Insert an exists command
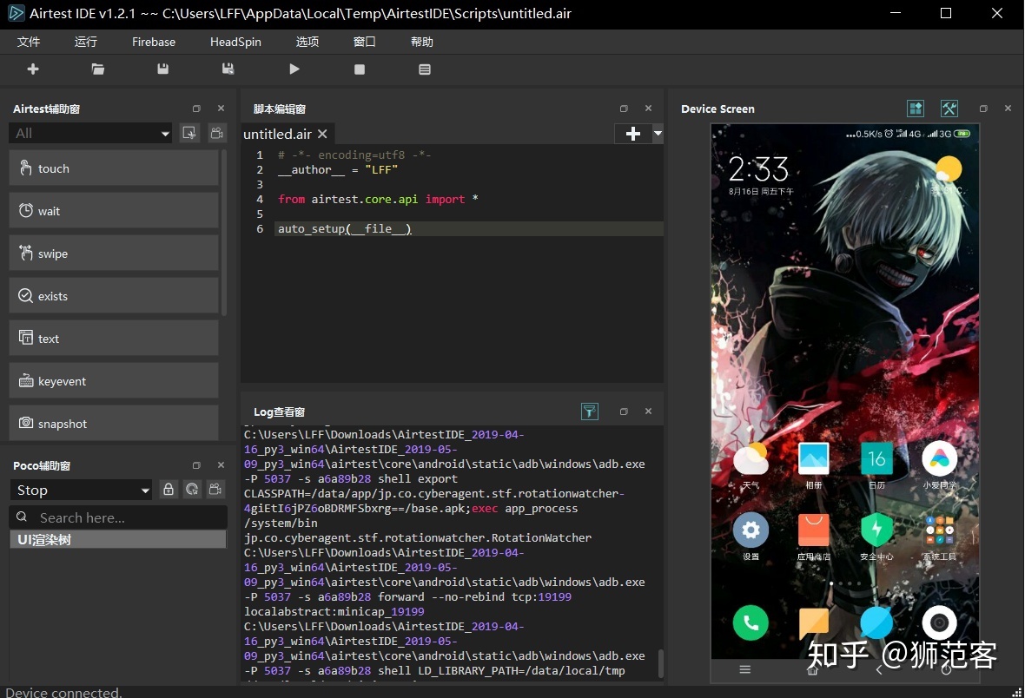Image resolution: width=1025 pixels, height=698 pixels. pyautogui.click(x=114, y=295)
